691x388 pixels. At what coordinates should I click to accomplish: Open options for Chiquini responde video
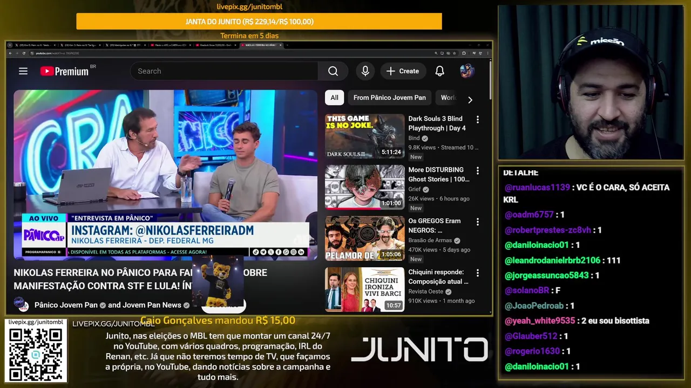tap(477, 273)
